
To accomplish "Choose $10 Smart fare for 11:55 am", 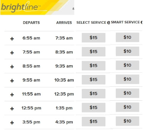I will pyautogui.click(x=127, y=93).
